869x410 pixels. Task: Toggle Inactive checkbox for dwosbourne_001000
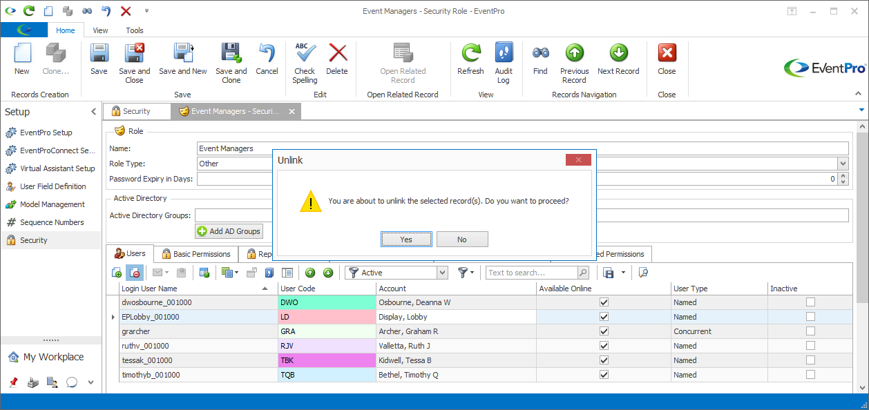pyautogui.click(x=810, y=302)
